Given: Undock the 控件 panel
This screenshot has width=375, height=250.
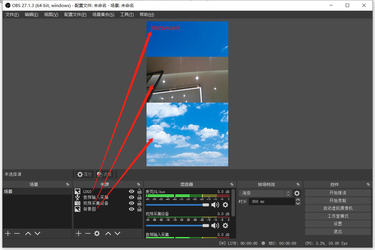Looking at the screenshot, I should pyautogui.click(x=368, y=185).
